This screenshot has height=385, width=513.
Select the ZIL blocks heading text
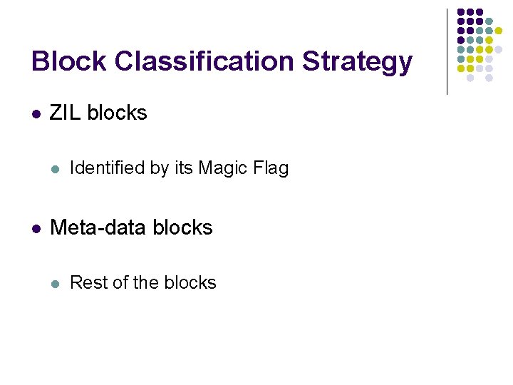point(98,113)
